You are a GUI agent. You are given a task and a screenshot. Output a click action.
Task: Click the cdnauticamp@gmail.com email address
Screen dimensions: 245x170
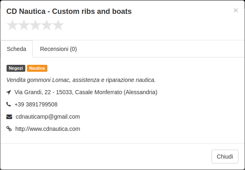[48, 117]
